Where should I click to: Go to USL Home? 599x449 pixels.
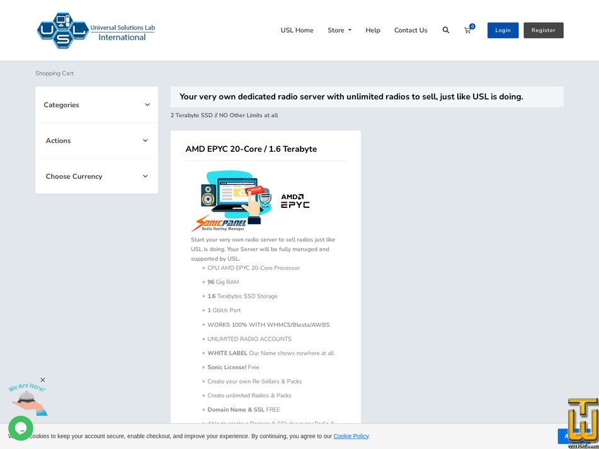[297, 30]
